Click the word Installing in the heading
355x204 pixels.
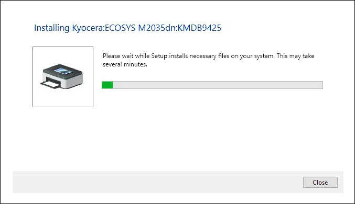pos(51,28)
